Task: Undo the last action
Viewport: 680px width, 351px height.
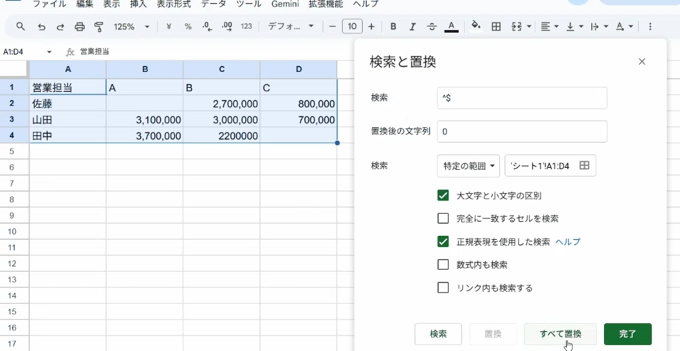Action: tap(41, 27)
